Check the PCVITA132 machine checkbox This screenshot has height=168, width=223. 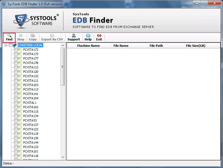[16, 76]
